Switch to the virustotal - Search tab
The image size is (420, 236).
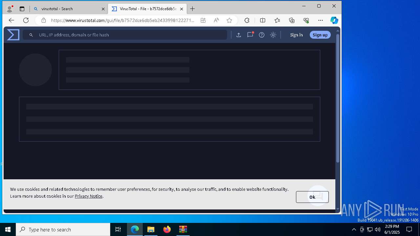pos(69,9)
